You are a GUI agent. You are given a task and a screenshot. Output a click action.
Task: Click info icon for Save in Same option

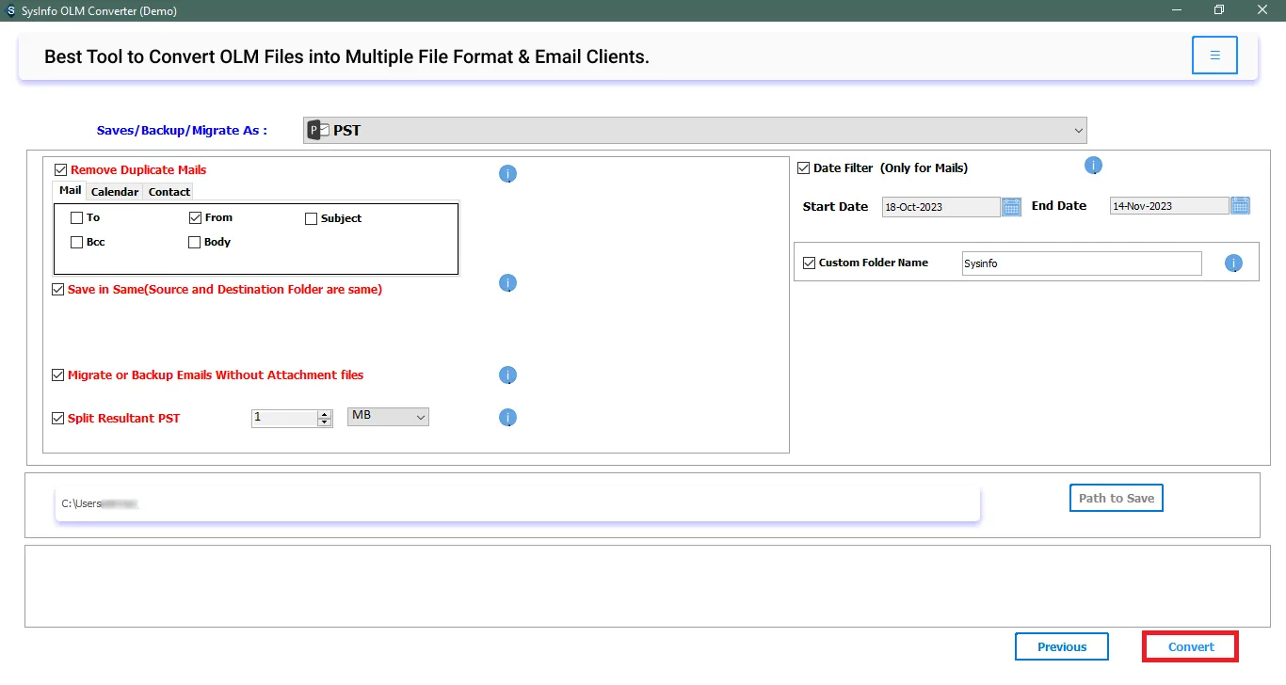tap(507, 283)
